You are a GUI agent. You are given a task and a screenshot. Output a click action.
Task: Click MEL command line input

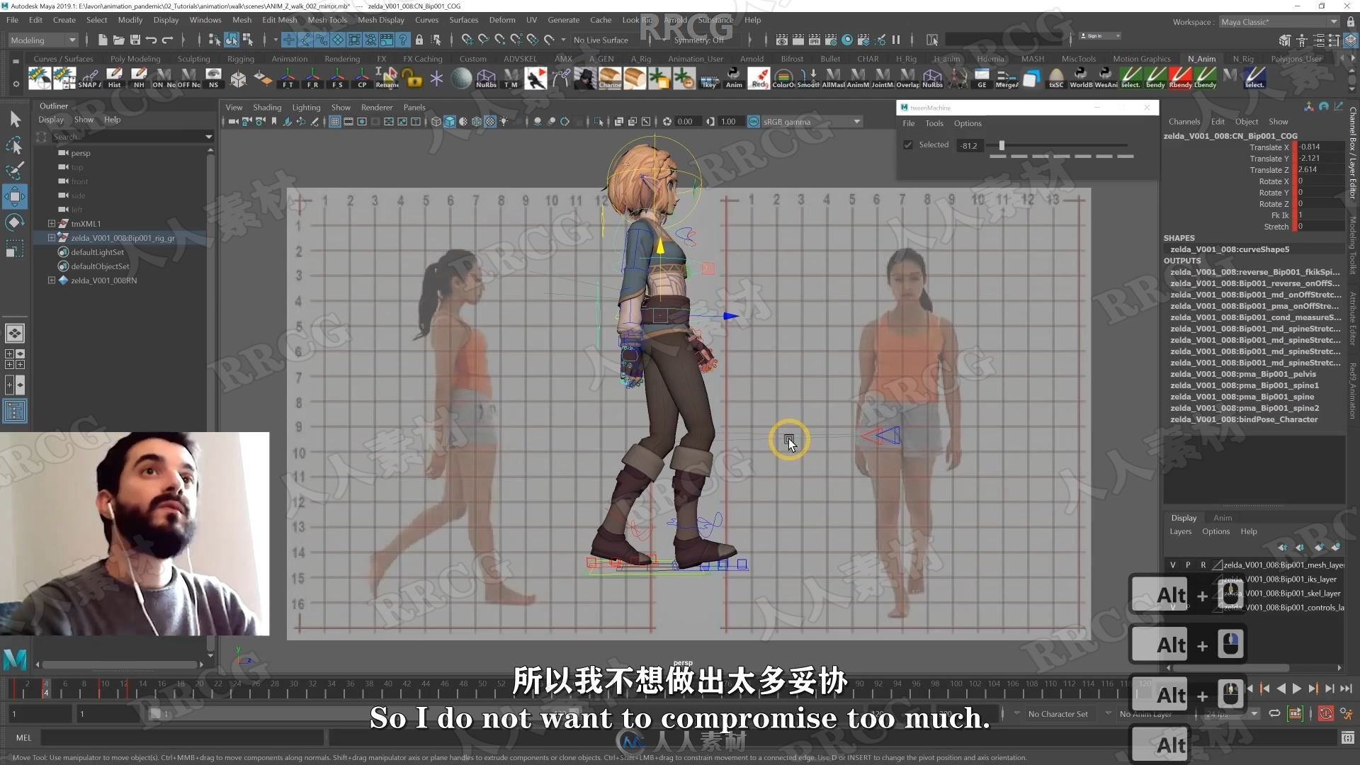click(x=183, y=738)
